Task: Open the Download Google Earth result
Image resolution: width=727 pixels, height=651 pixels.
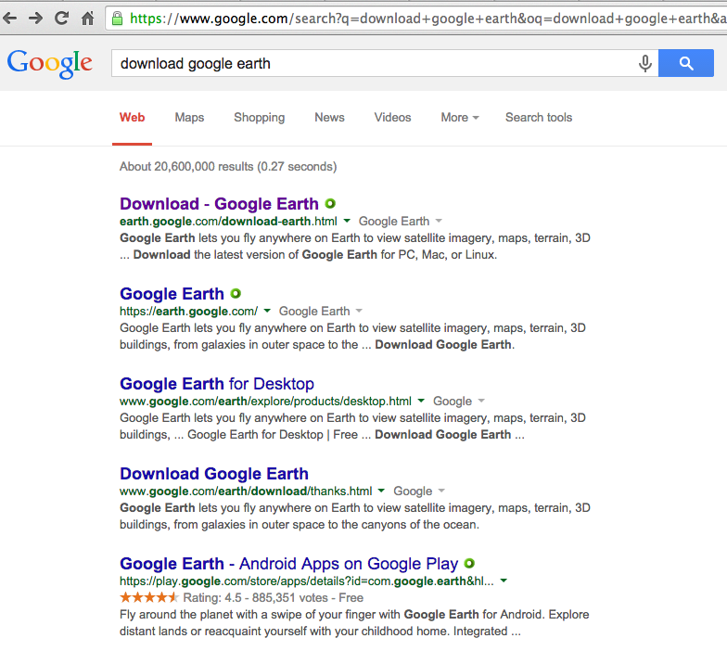Action: pos(213,474)
